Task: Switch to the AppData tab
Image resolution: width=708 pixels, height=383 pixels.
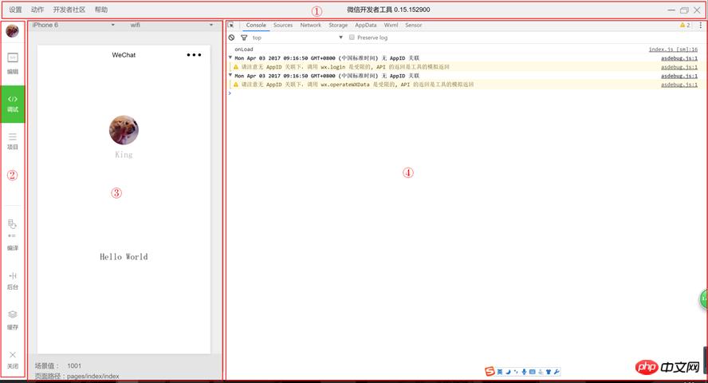Action: point(366,25)
